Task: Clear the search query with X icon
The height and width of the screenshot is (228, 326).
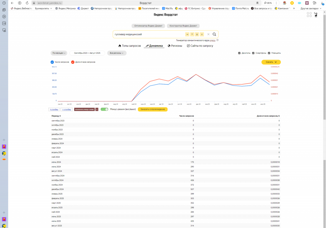Action: tap(208, 34)
